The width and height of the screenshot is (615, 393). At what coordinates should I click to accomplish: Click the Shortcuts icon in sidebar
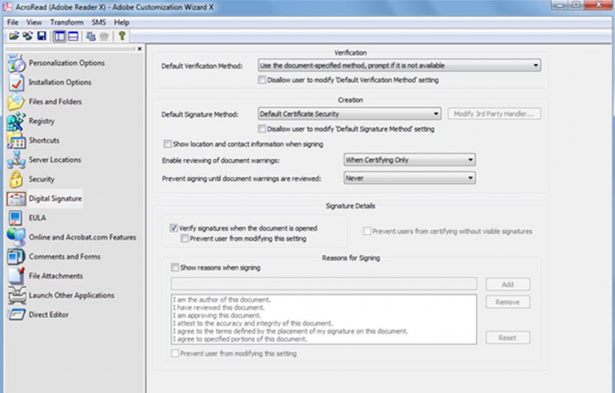[16, 141]
